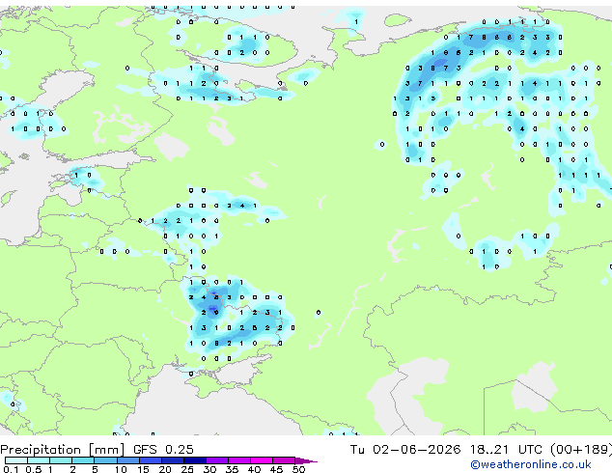The height and width of the screenshot is (473, 612).
Task: Select the 45–50 mm legend swatch
Action: click(284, 460)
